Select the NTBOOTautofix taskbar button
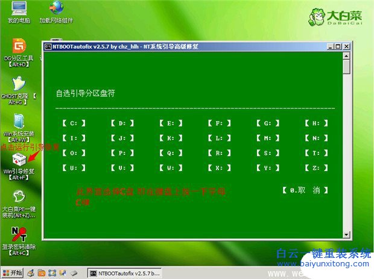 (125, 274)
